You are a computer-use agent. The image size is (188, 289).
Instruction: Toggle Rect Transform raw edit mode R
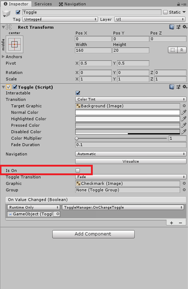tap(182, 50)
